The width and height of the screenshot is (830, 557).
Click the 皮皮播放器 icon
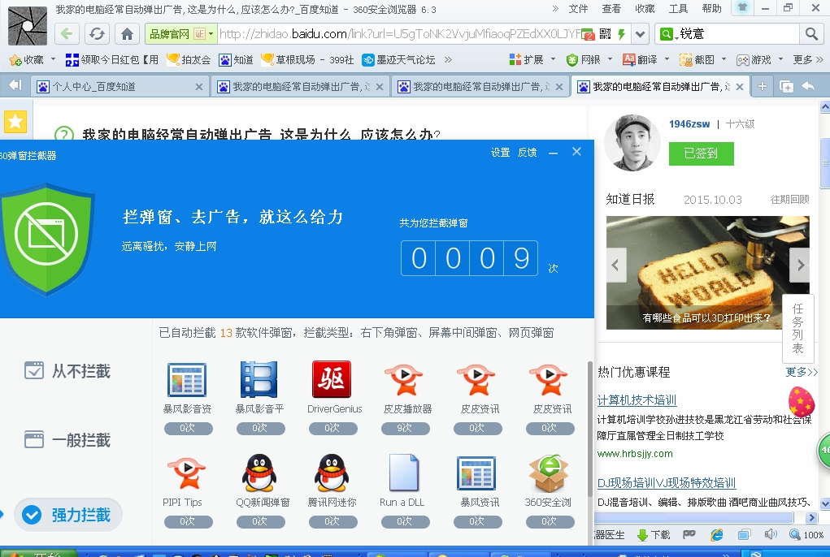pyautogui.click(x=404, y=379)
